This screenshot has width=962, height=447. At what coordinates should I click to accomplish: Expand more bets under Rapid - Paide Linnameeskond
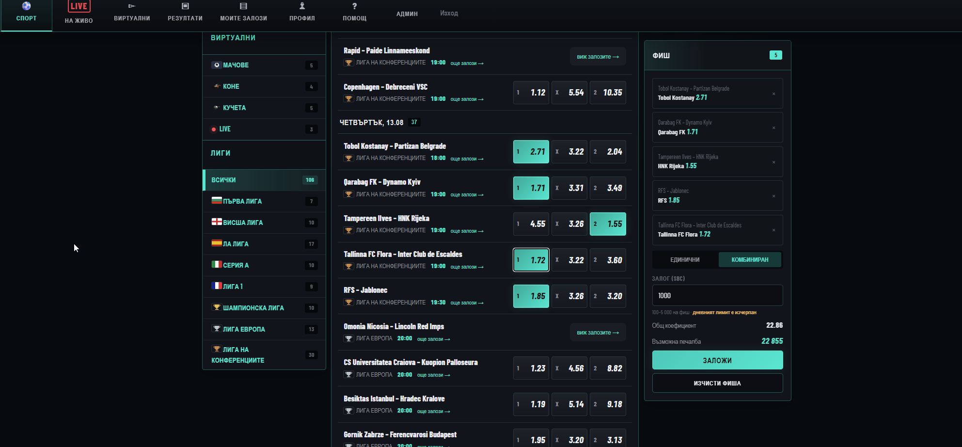click(x=467, y=64)
